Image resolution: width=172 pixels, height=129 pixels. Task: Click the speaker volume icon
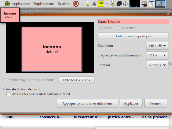[x=126, y=4]
